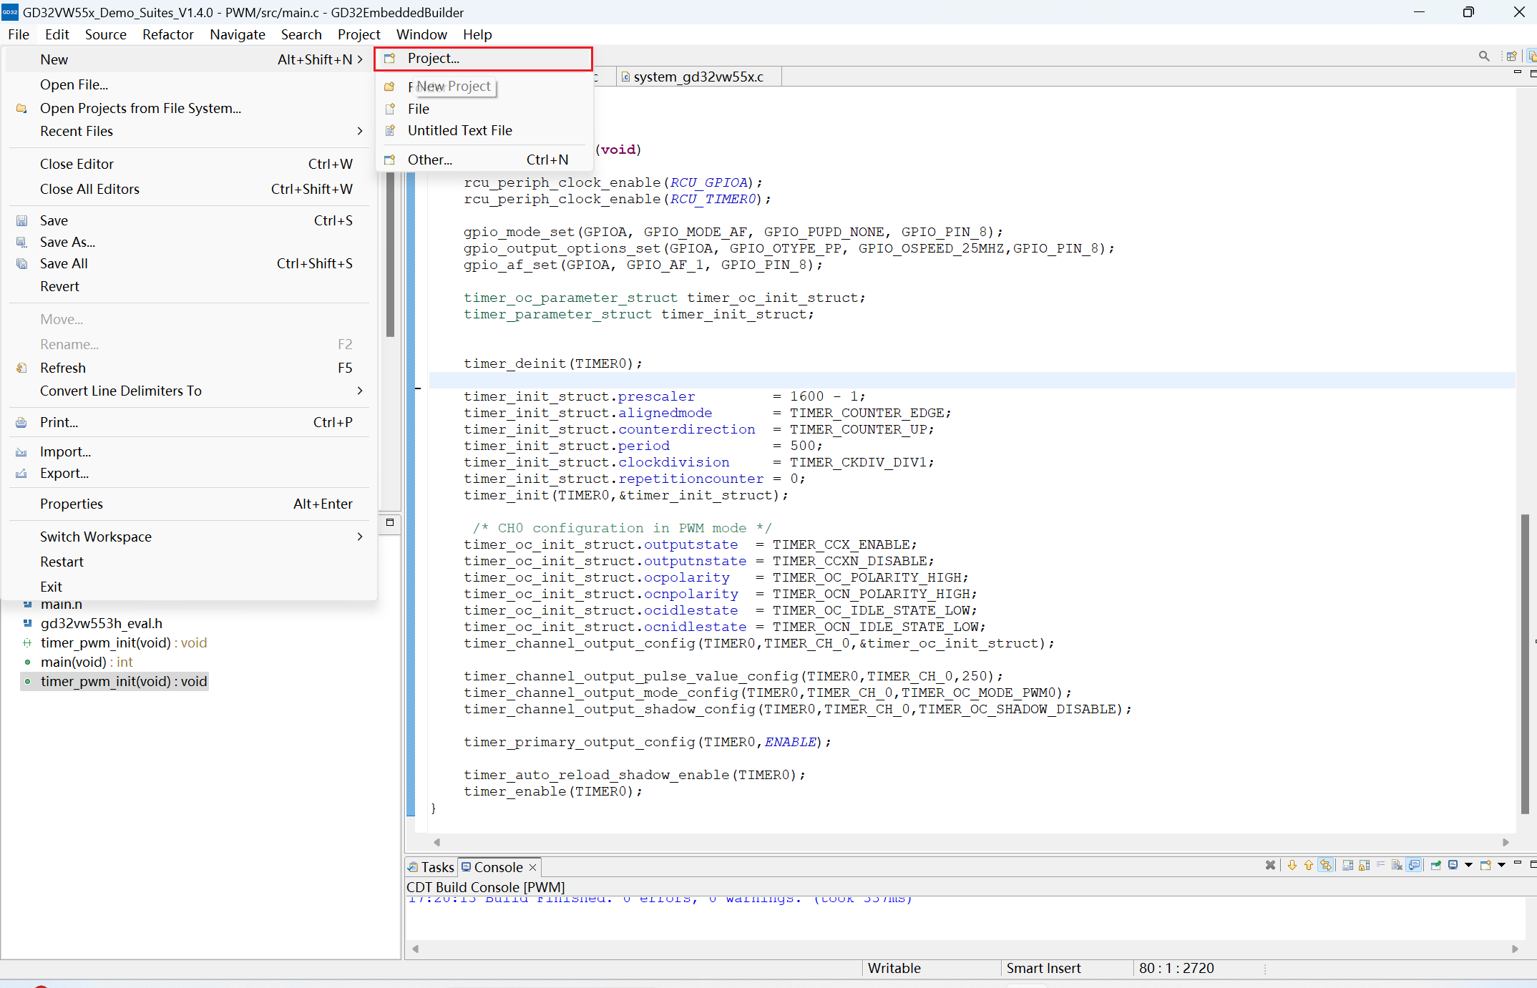The height and width of the screenshot is (988, 1537).
Task: Click the Clear Console icon
Action: click(1397, 865)
